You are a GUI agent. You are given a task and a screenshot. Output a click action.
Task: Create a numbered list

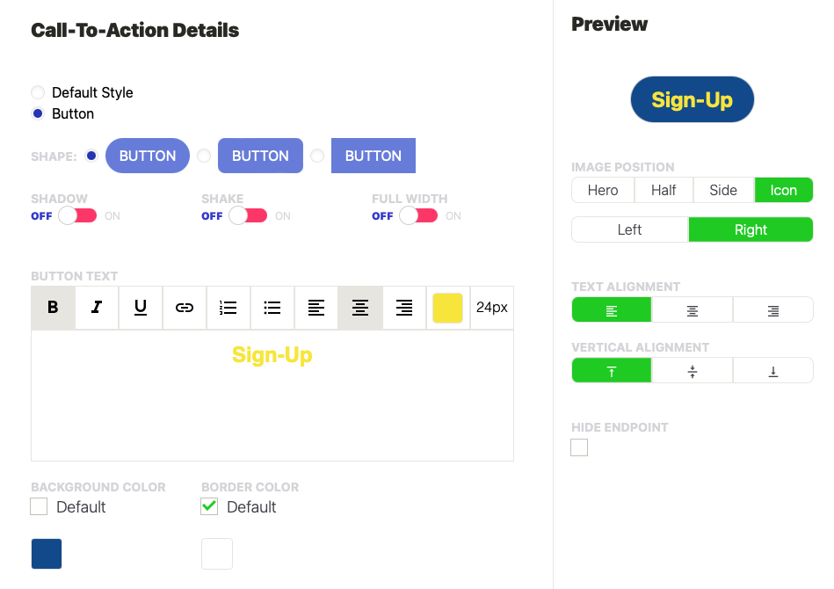coord(228,308)
